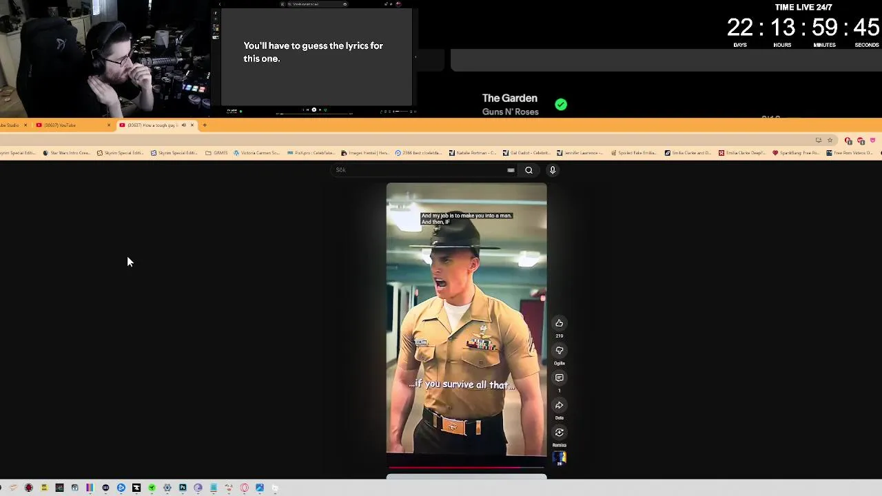Open the GAMES bookmarks folder
The image size is (882, 496).
[216, 153]
